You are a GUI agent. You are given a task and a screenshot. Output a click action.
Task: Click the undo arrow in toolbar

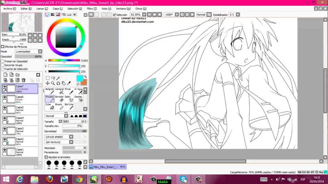pos(91,15)
